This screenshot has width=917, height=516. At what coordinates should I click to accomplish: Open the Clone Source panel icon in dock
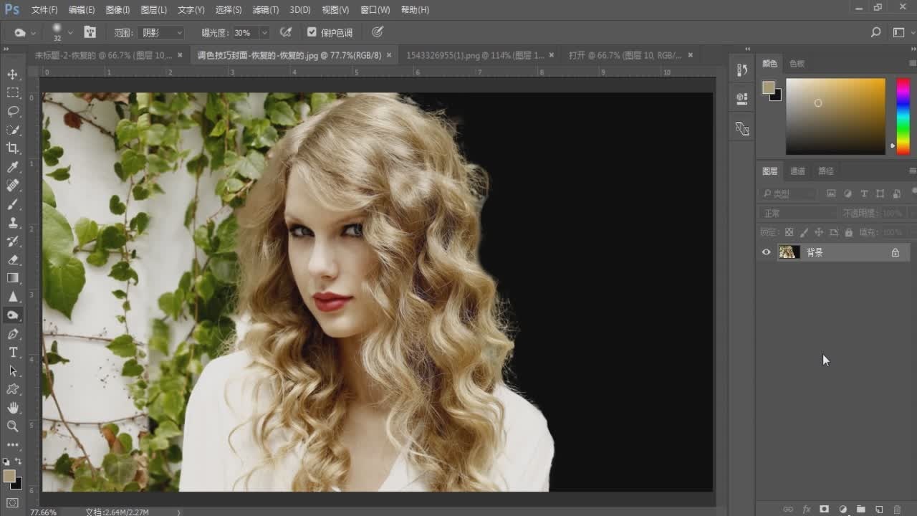click(x=741, y=129)
